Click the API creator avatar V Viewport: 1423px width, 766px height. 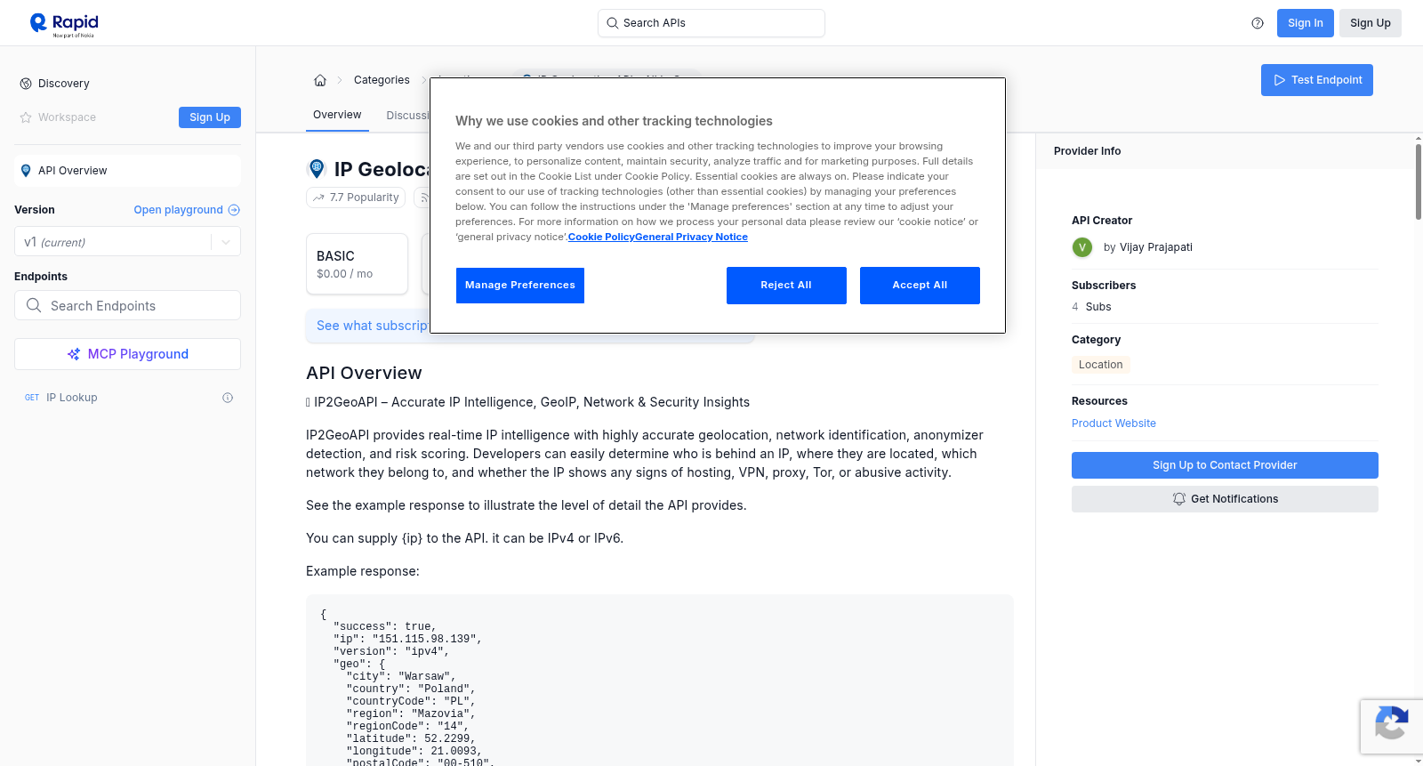(1082, 247)
